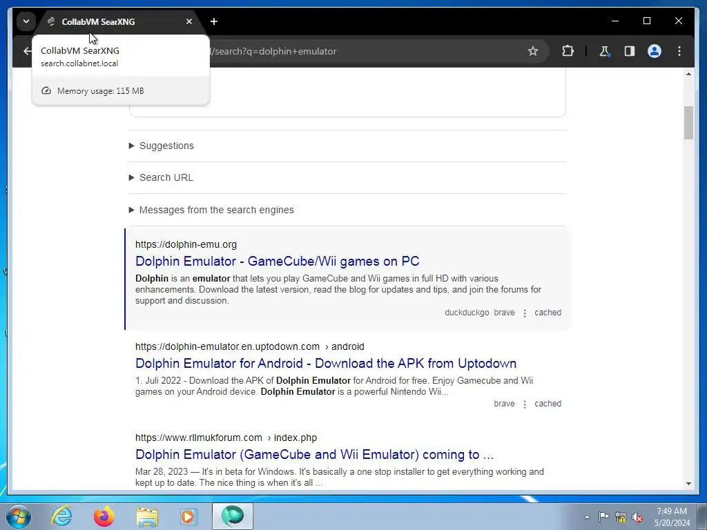Click the page scrollbar down arrow

coord(688,484)
